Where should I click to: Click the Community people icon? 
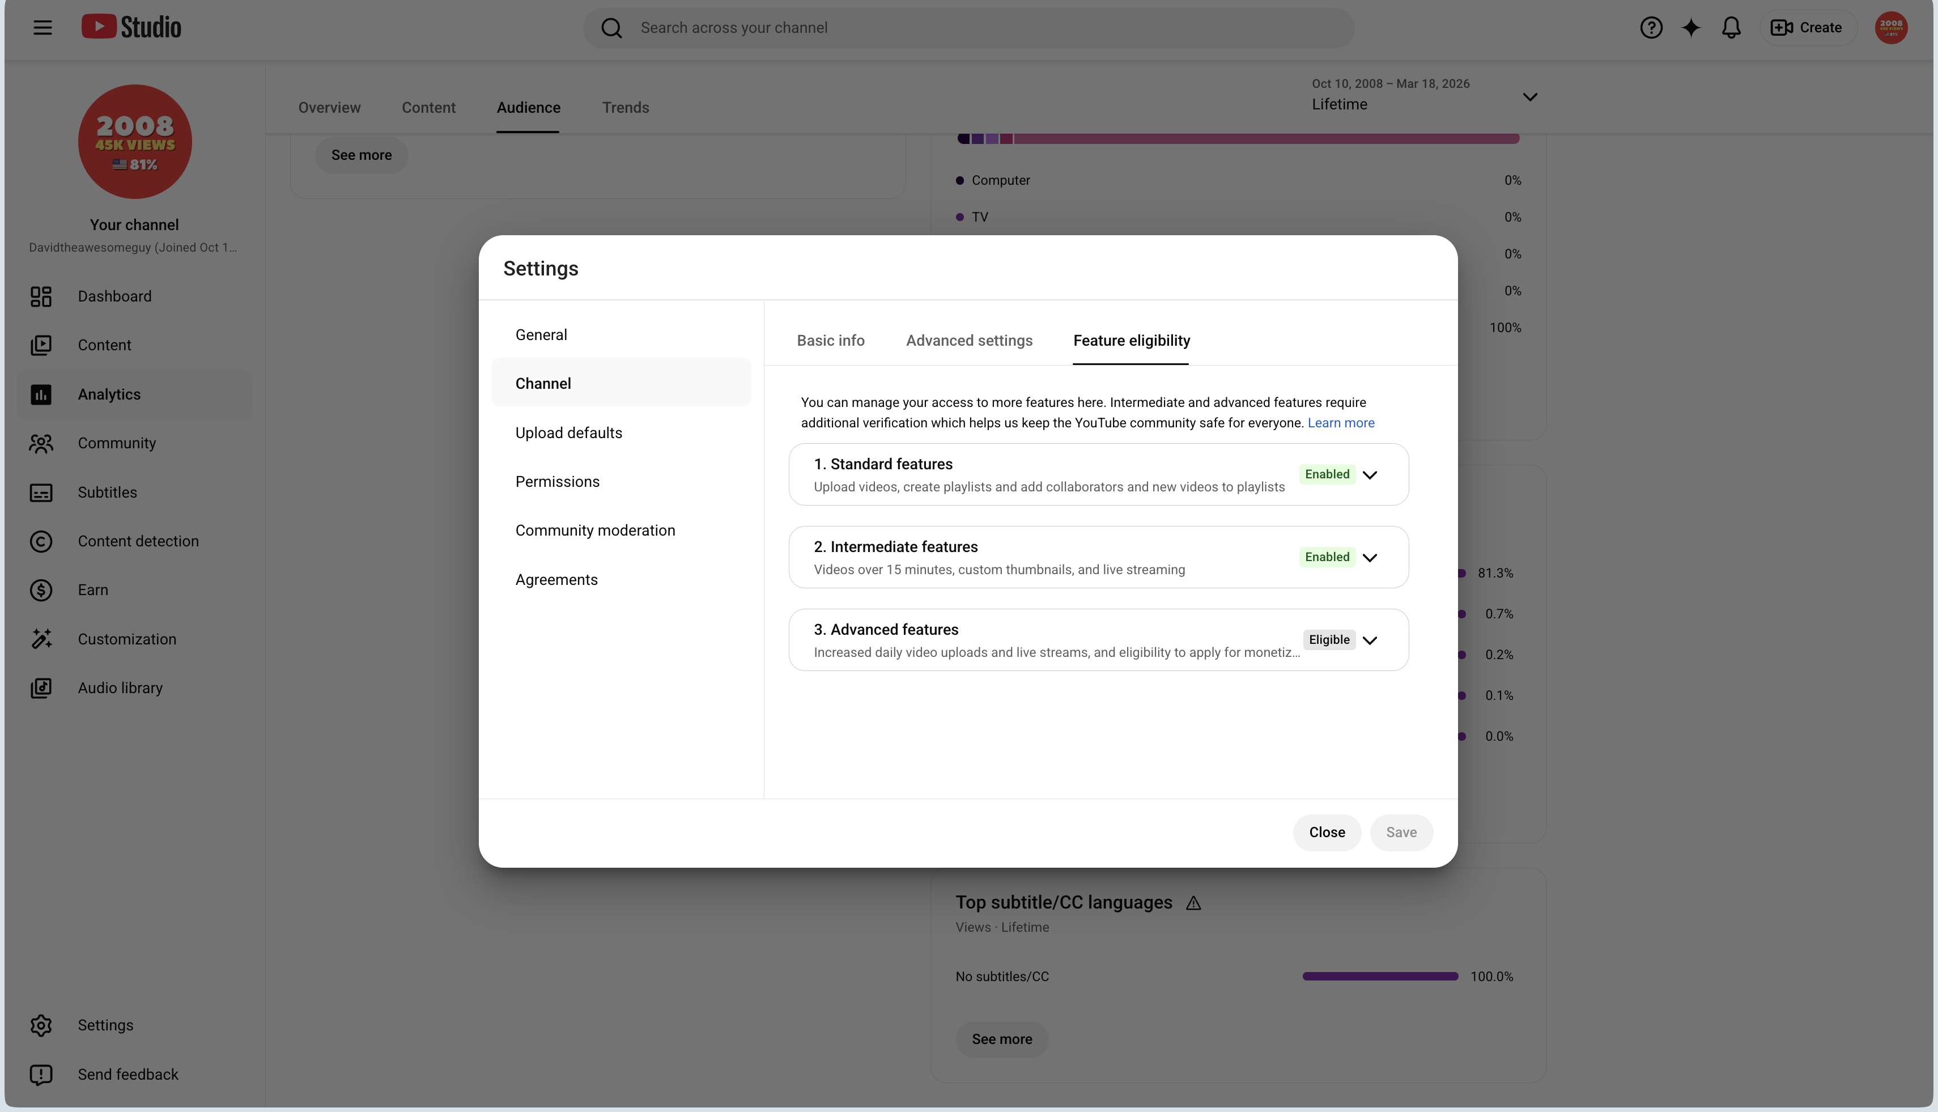[x=41, y=444]
